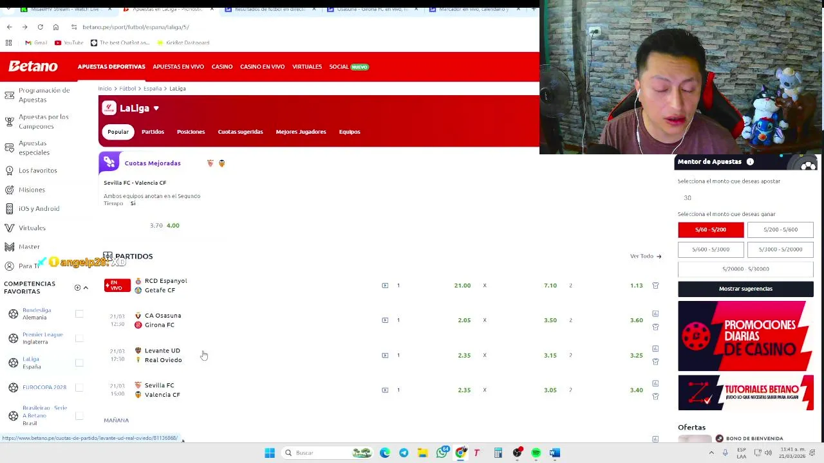The height and width of the screenshot is (463, 824).
Task: Click add icon beside Competencias Favoritas
Action: pos(77,288)
